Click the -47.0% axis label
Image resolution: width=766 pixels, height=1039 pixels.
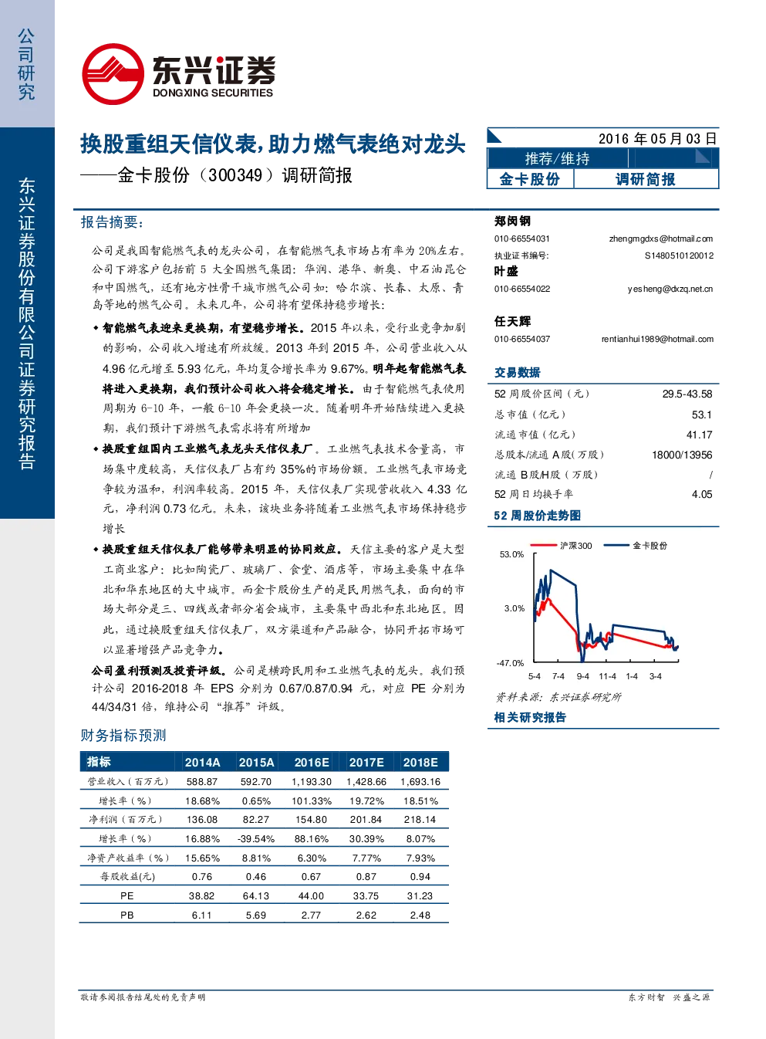510,663
